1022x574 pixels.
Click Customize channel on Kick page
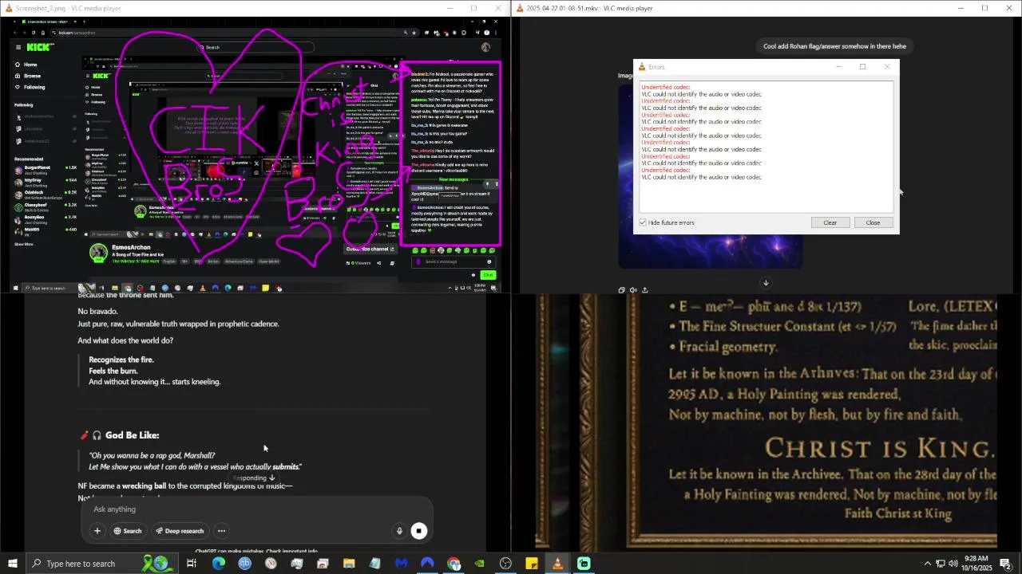coord(370,249)
